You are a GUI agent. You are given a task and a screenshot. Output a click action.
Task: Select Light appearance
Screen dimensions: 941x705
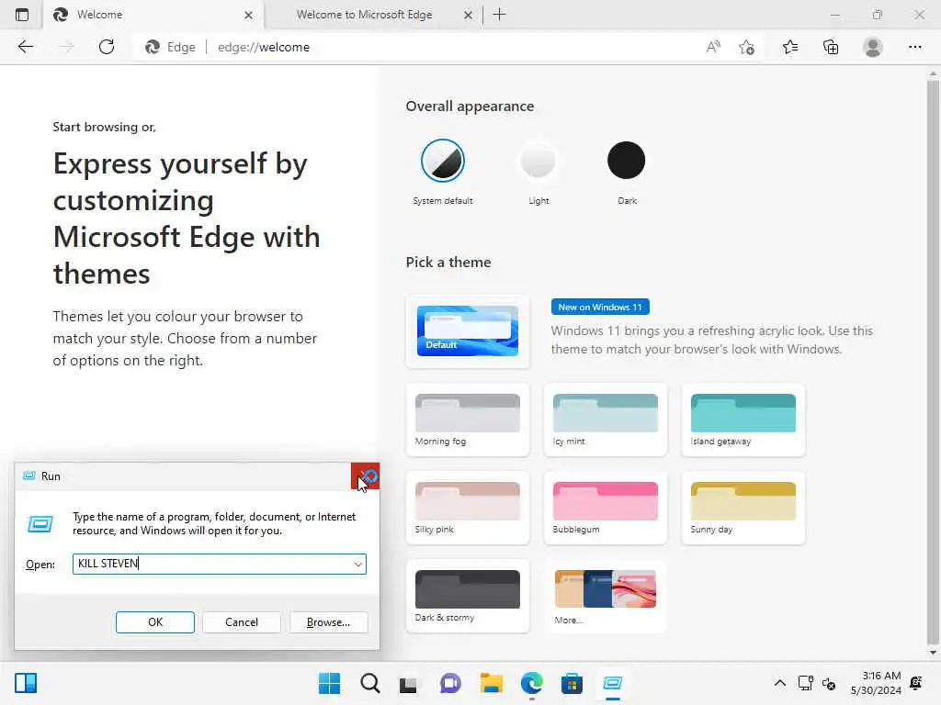538,161
